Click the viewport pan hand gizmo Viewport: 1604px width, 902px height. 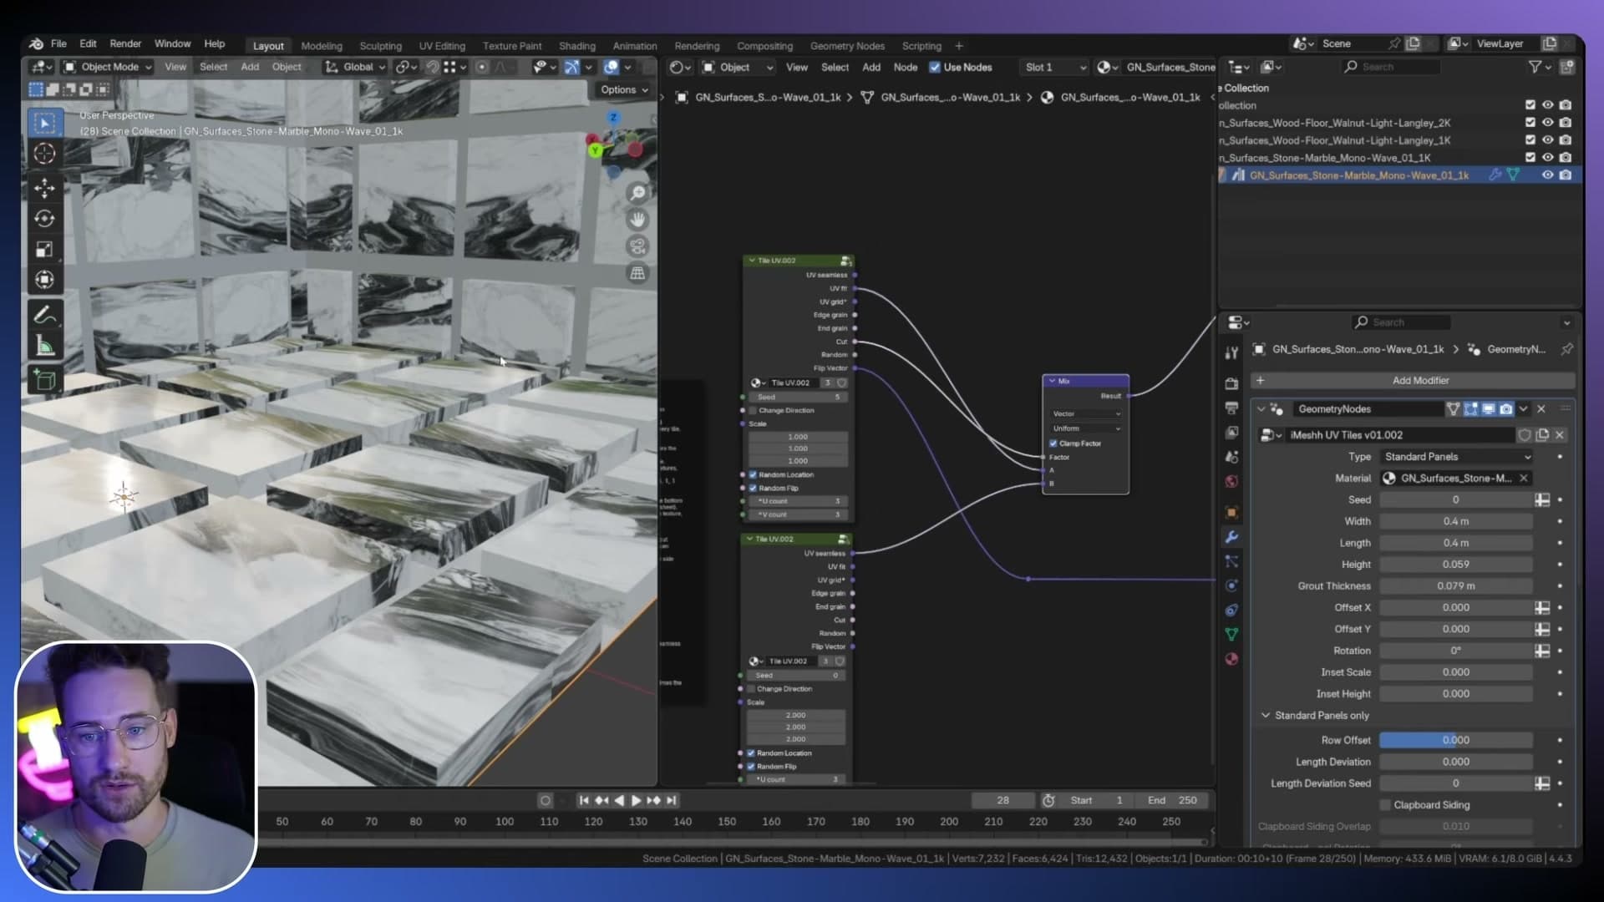(x=638, y=220)
